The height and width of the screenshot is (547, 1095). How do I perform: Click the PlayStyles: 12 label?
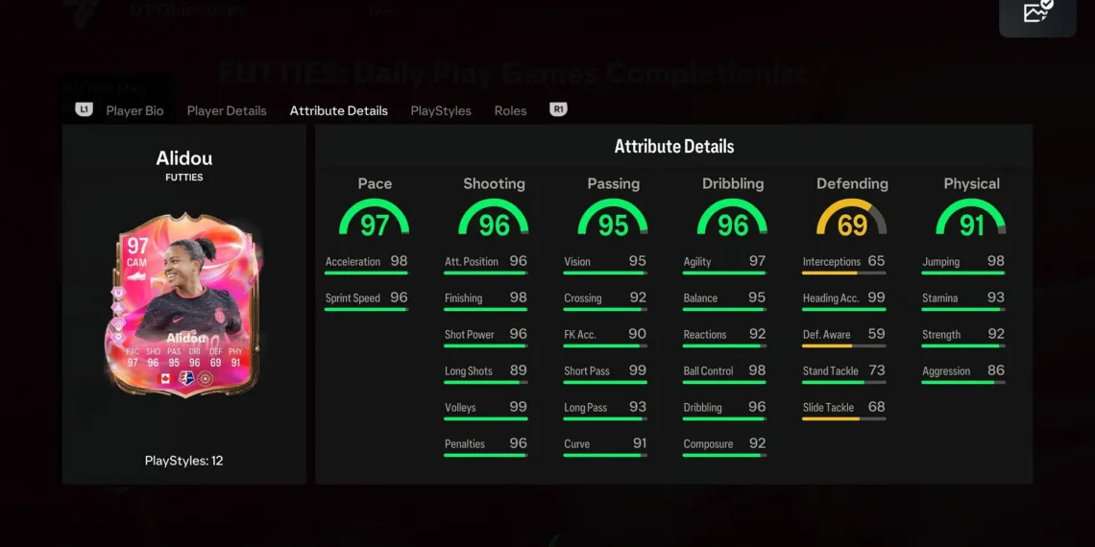coord(183,461)
